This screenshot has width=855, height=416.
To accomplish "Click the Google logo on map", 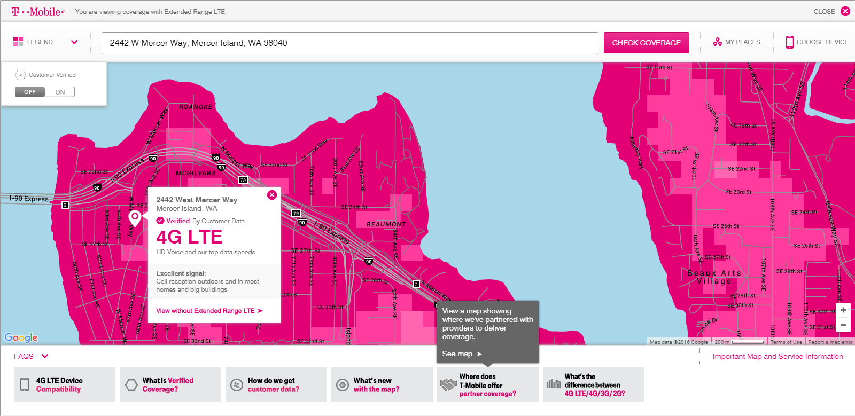I will click(21, 337).
